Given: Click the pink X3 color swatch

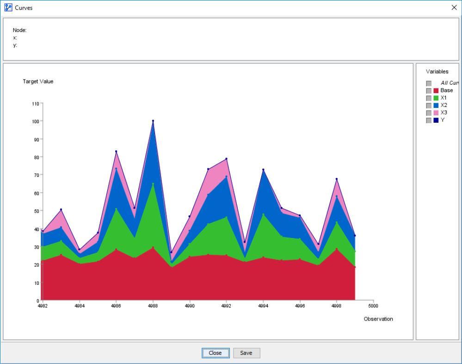Looking at the screenshot, I should pos(436,113).
